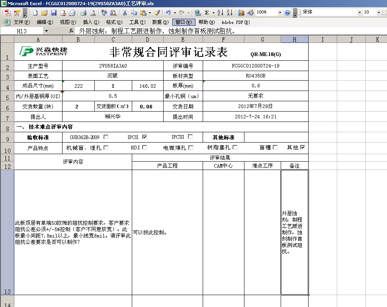Select cell containing 可以按此控制。
The width and height of the screenshot is (387, 307).
(x=167, y=232)
